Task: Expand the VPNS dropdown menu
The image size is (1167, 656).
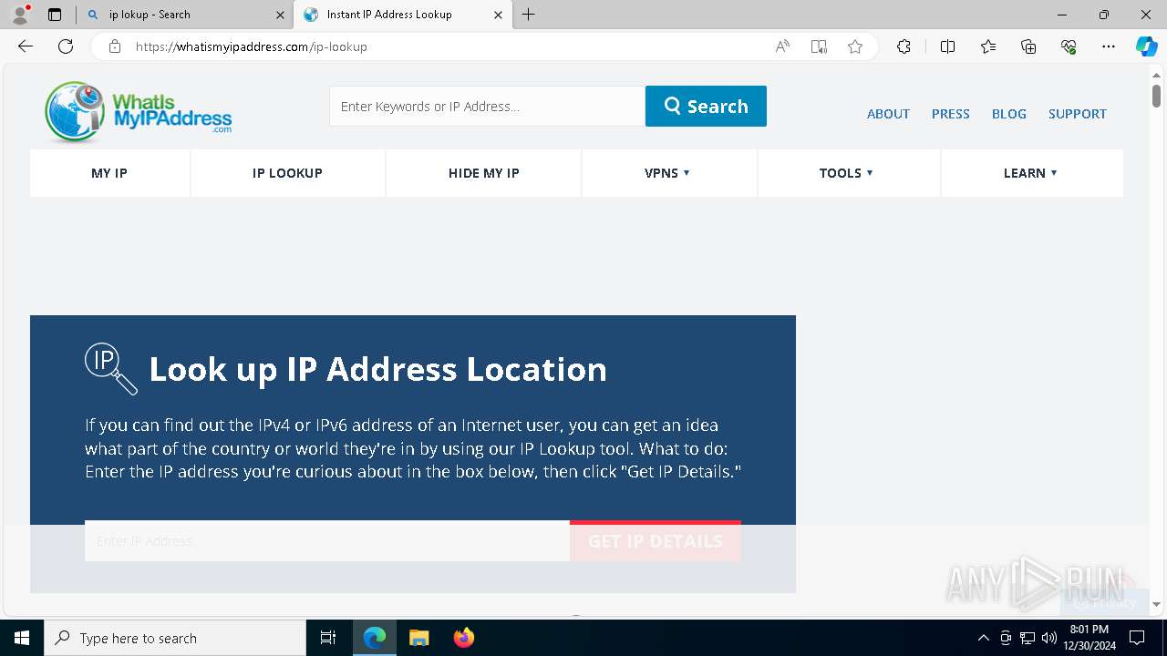Action: [x=668, y=173]
